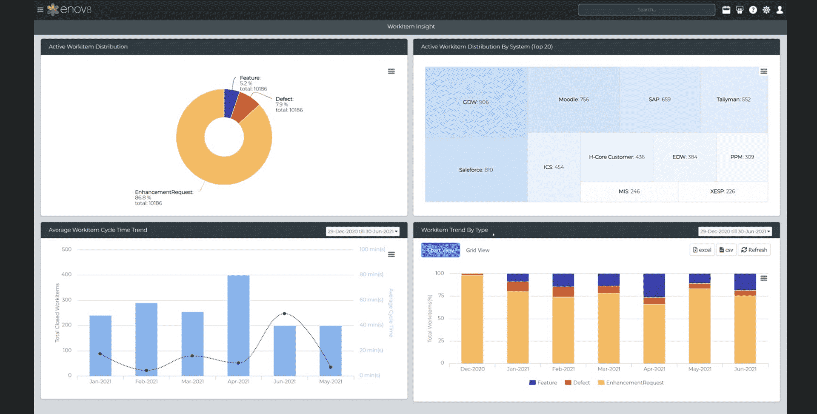Click the csv export icon on Workitem Trend

coord(726,250)
